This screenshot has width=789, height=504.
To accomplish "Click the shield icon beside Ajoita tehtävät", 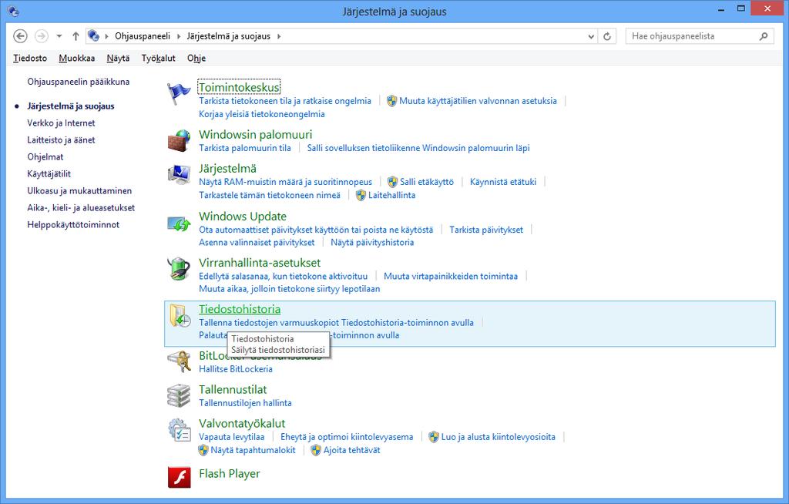I will 316,450.
